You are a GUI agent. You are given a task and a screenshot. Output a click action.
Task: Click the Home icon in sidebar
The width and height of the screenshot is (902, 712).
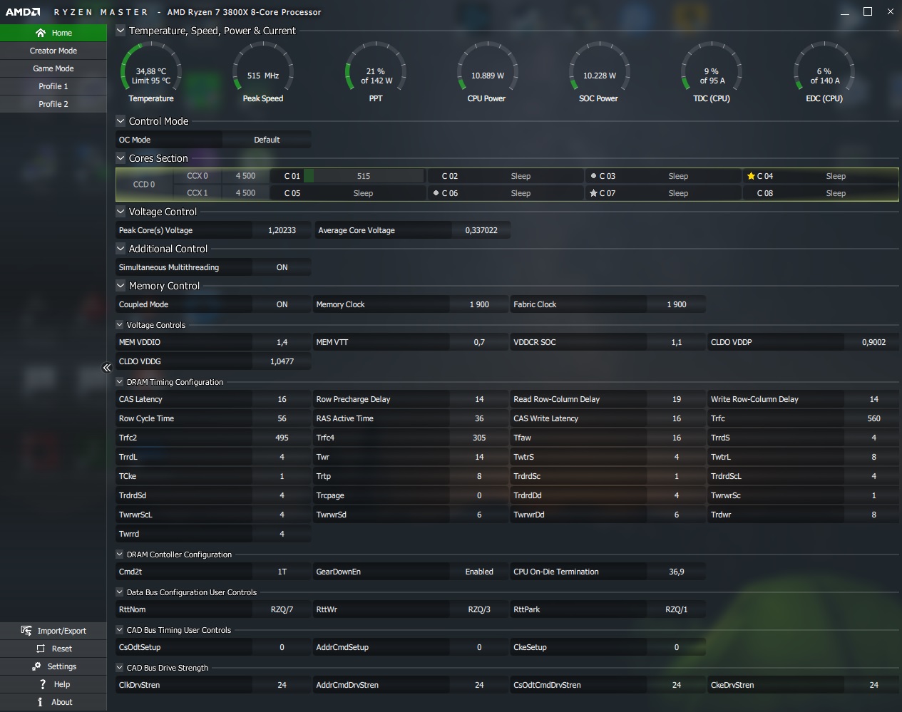pos(41,33)
